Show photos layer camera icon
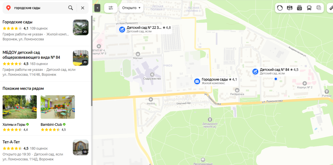The width and height of the screenshot is (333, 165). click(299, 8)
